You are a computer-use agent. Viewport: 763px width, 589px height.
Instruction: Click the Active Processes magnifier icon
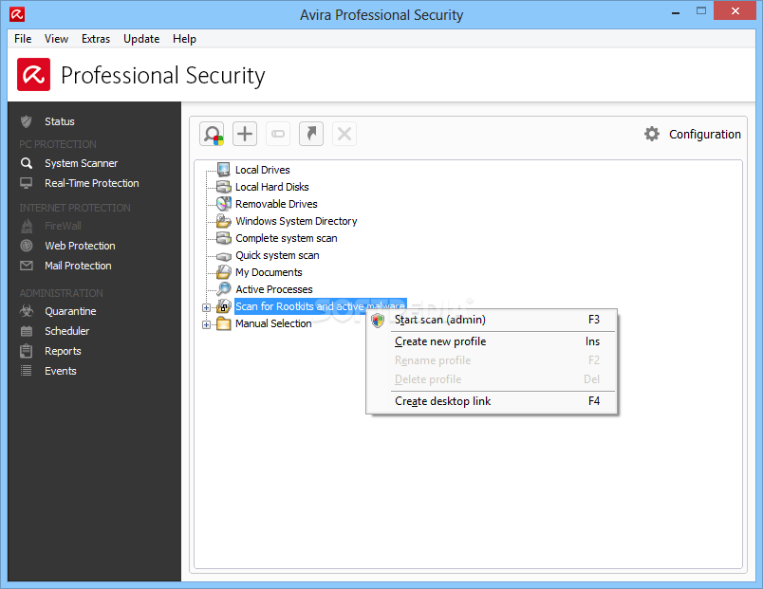click(223, 289)
